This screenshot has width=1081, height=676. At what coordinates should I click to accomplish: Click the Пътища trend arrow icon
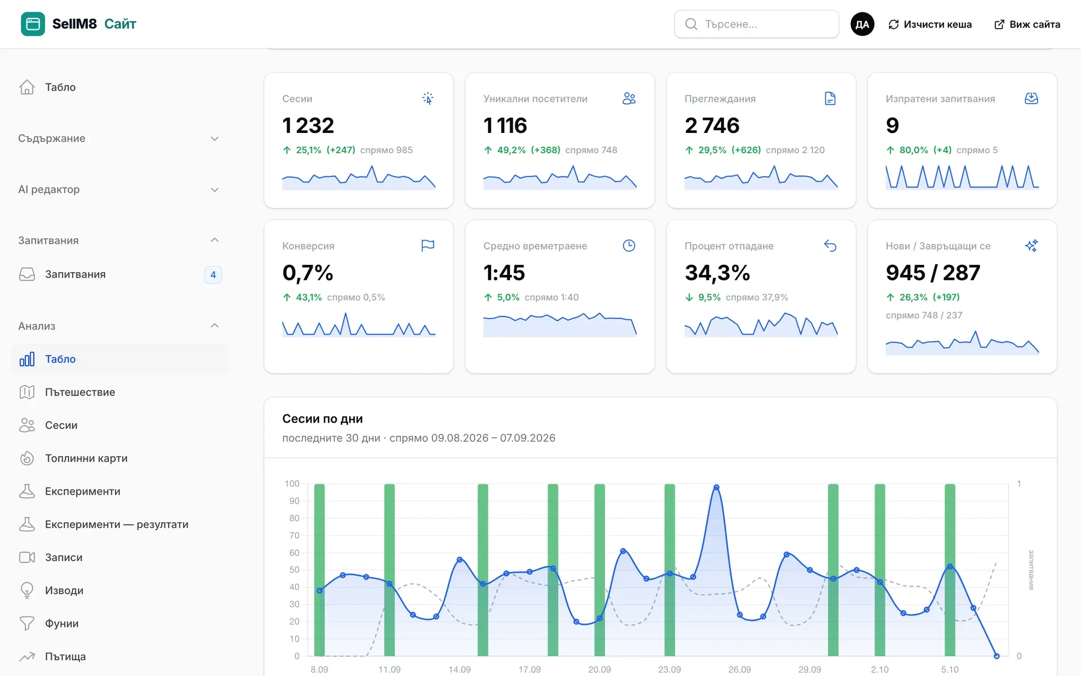(x=27, y=656)
